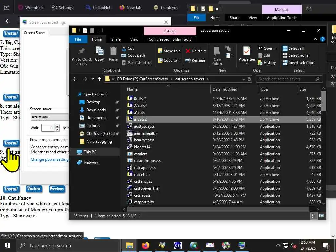Switch to Wormhole browser tab
This screenshot has height=252, width=336.
(31, 7)
